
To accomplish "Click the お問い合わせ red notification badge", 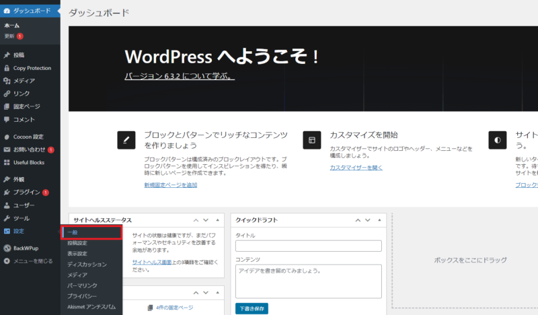I will coord(51,150).
